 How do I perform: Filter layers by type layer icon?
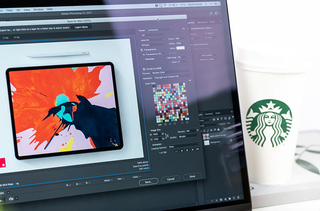coord(222,118)
